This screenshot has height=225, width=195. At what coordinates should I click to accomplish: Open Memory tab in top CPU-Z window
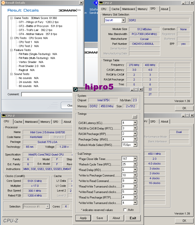(x=142, y=9)
